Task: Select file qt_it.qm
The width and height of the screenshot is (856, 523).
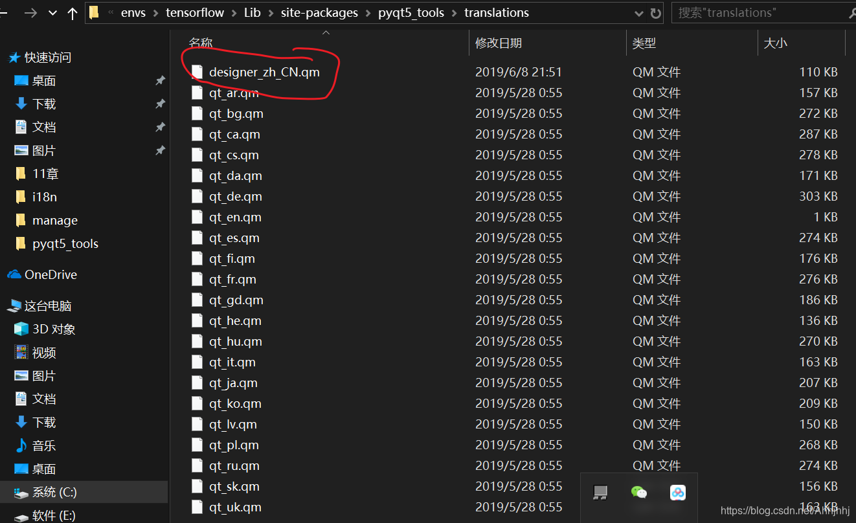Action: (x=232, y=362)
